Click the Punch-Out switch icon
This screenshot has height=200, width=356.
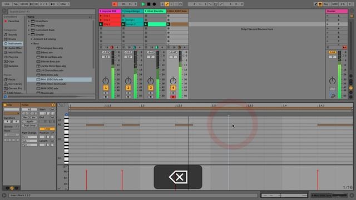pos(221,4)
